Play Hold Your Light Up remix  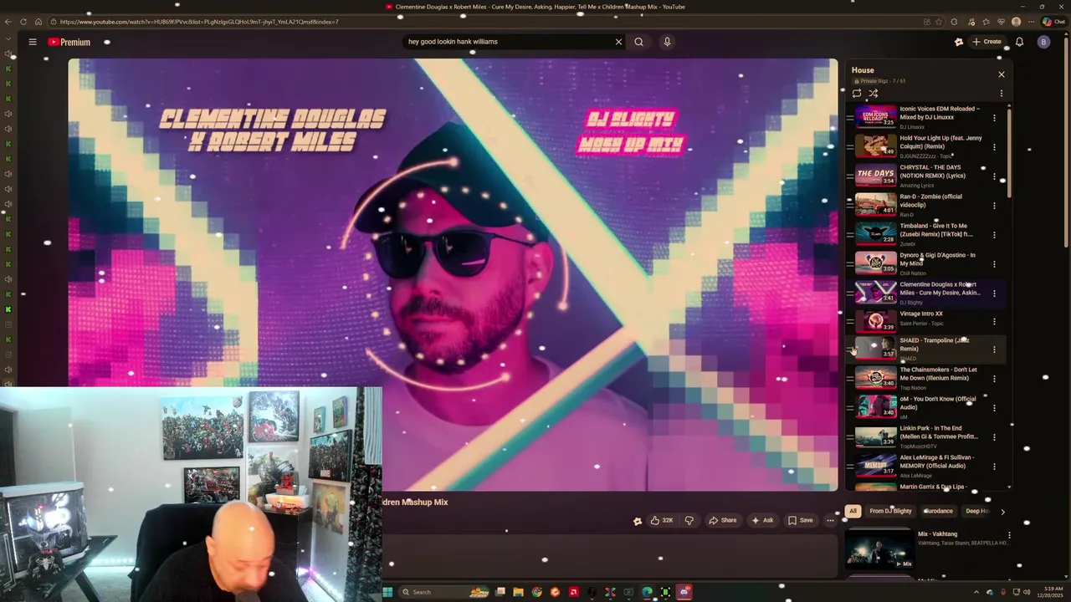point(875,146)
